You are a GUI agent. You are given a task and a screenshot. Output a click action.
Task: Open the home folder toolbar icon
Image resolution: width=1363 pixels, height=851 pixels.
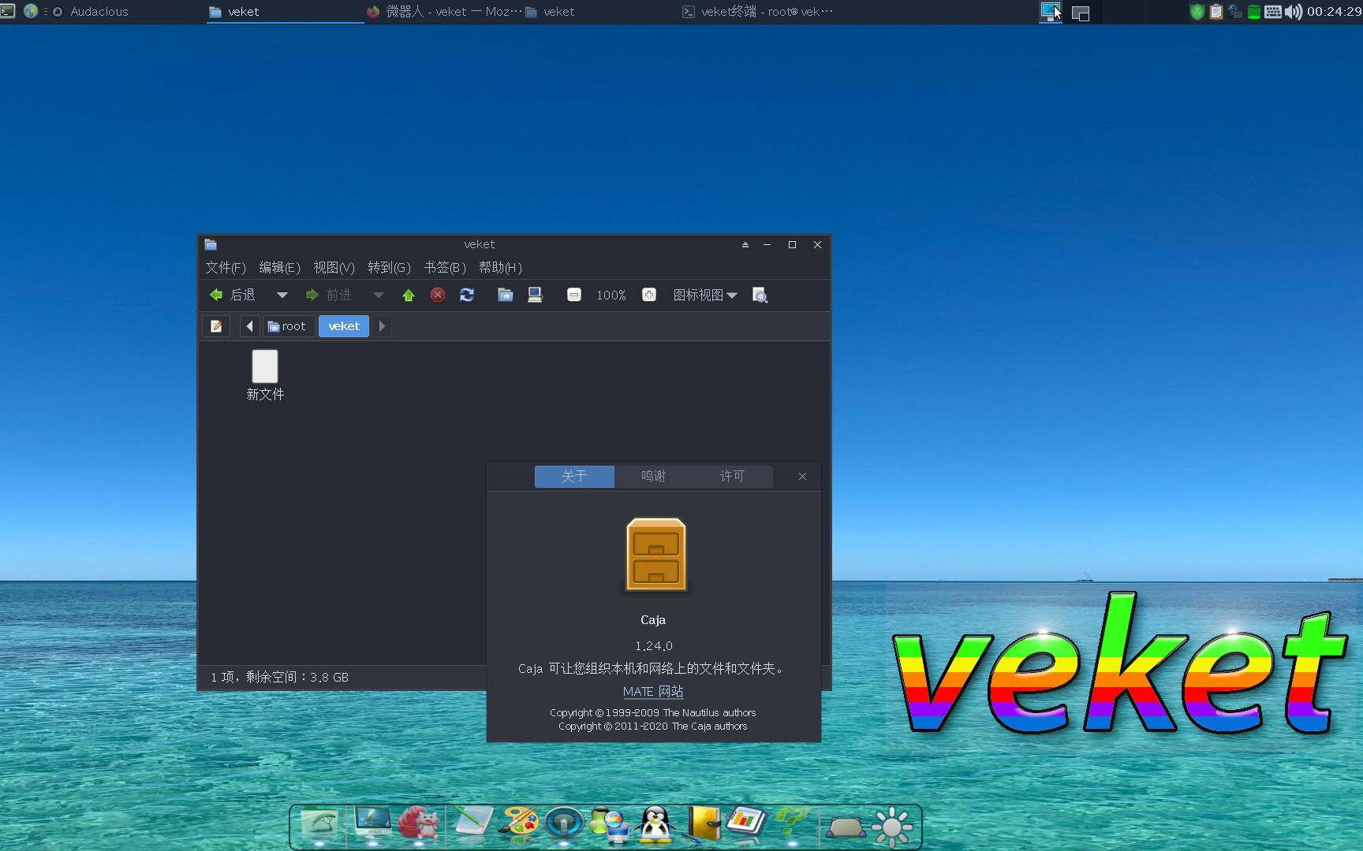click(x=506, y=295)
